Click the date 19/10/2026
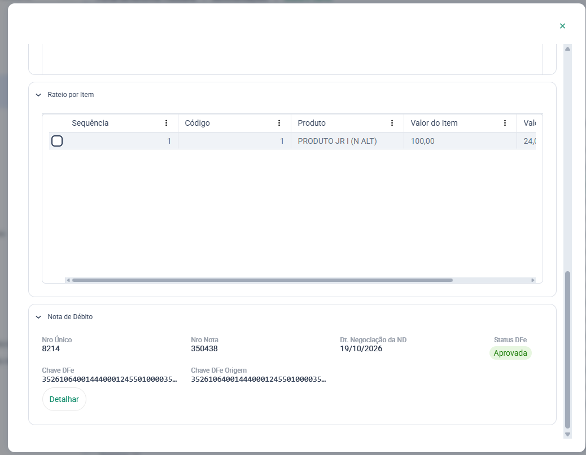586x455 pixels. coord(361,348)
